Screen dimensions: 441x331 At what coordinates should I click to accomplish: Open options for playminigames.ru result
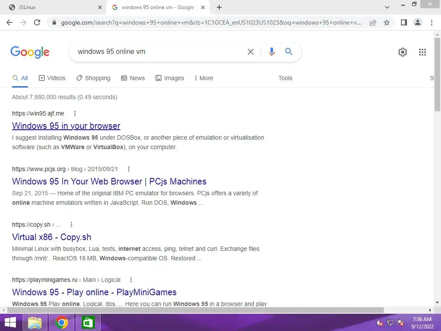point(131,280)
